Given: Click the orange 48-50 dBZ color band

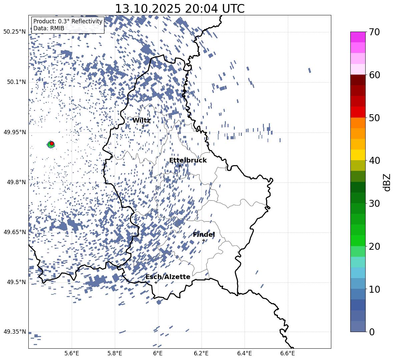Looking at the screenshot, I should (358, 123).
